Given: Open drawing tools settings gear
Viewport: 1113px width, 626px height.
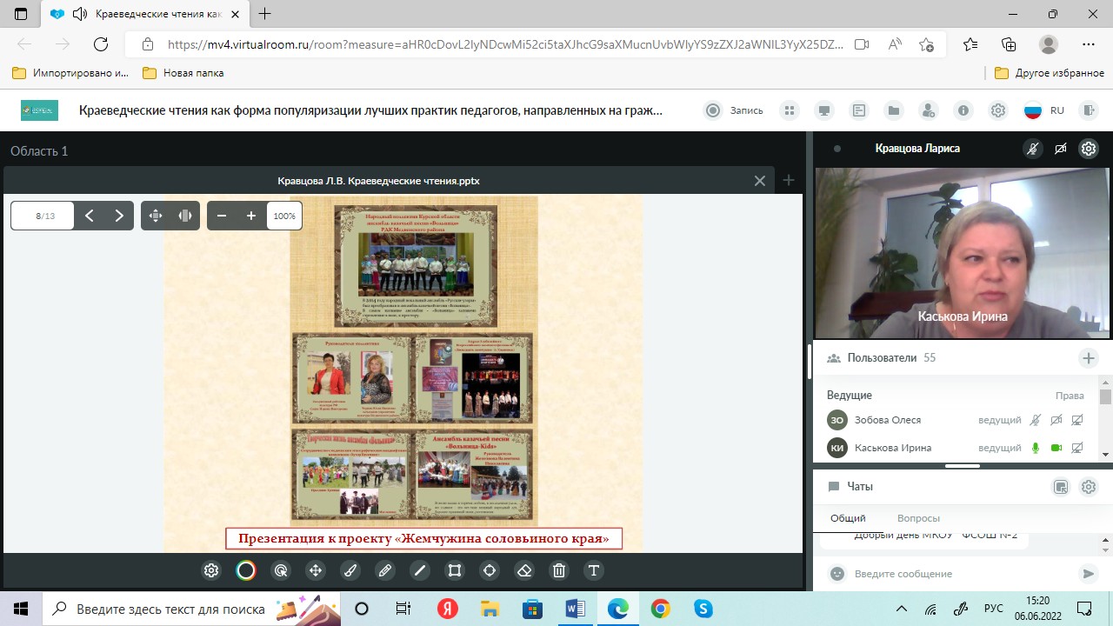Looking at the screenshot, I should [211, 570].
